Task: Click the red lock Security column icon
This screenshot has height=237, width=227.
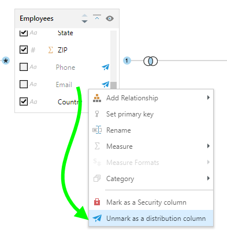Action: coord(97,202)
